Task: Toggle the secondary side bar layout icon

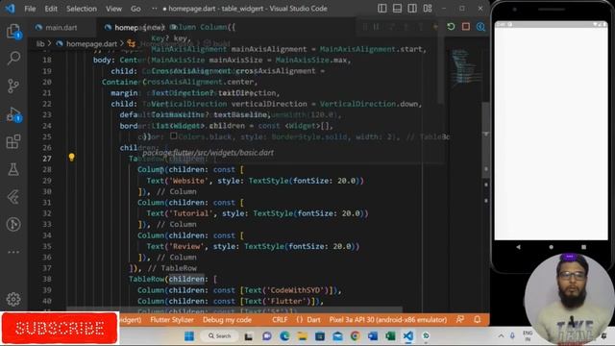Action: (x=412, y=9)
